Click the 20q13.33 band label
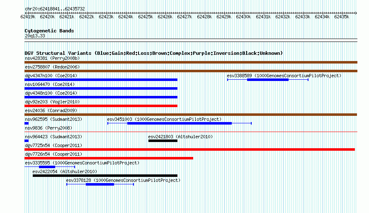Screen dimensions: 369x213 click(x=35, y=36)
